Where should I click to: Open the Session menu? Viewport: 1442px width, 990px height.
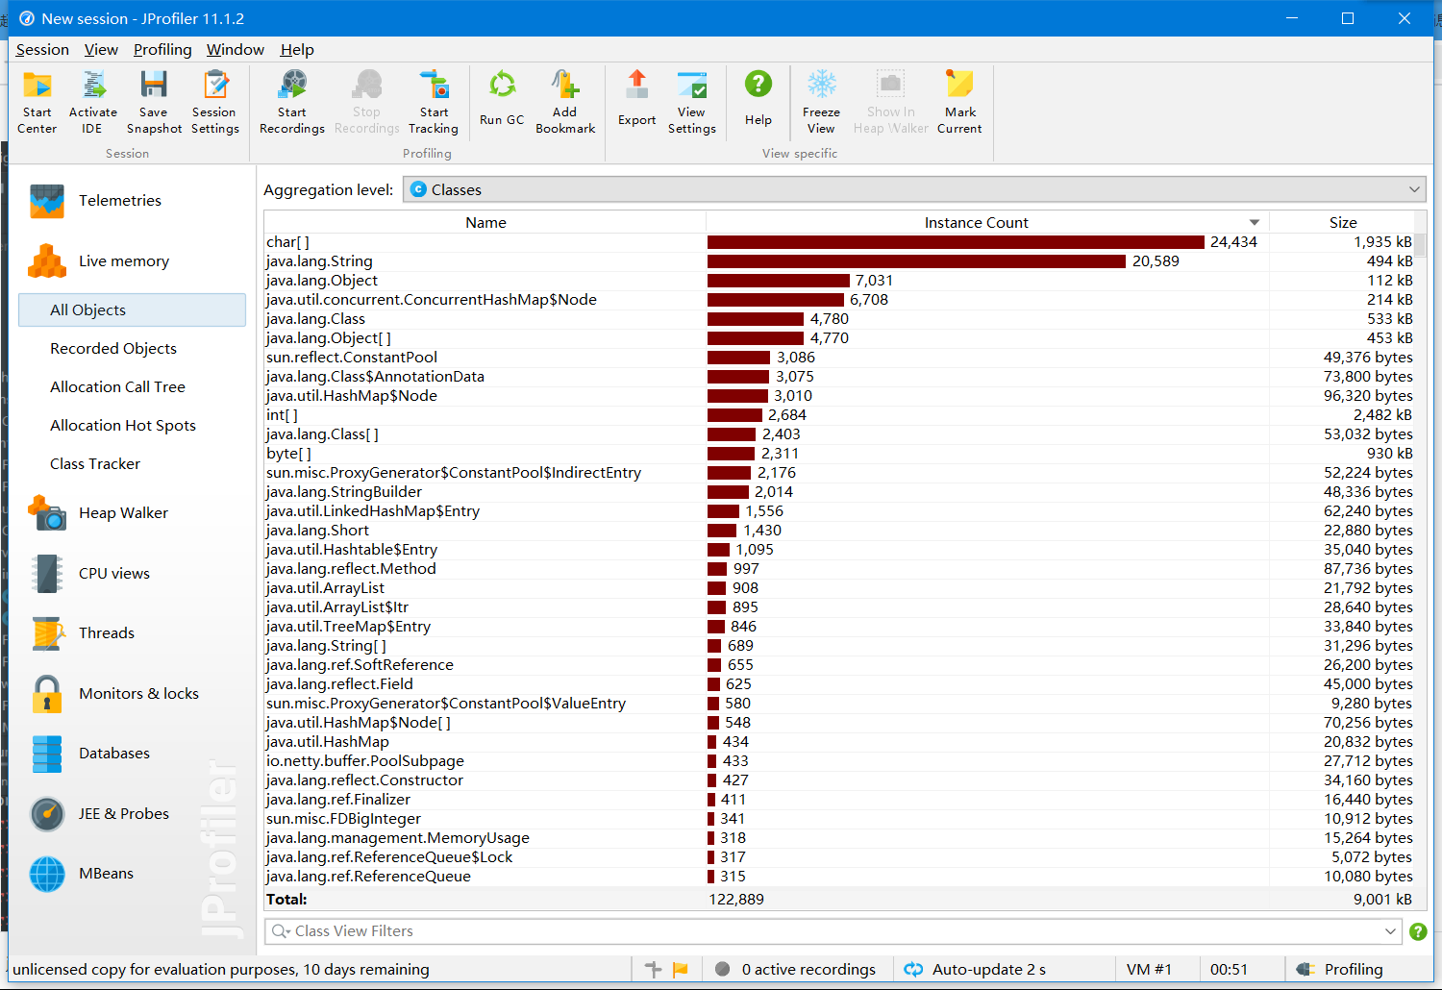(42, 50)
